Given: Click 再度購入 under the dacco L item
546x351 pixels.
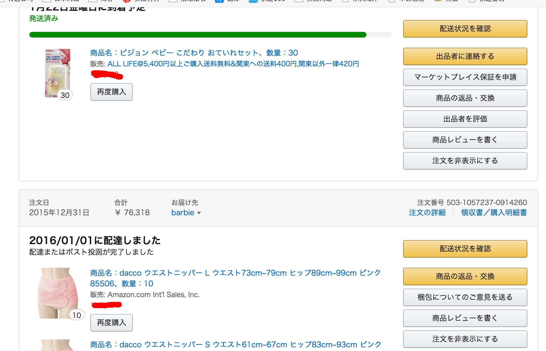Looking at the screenshot, I should coord(112,323).
